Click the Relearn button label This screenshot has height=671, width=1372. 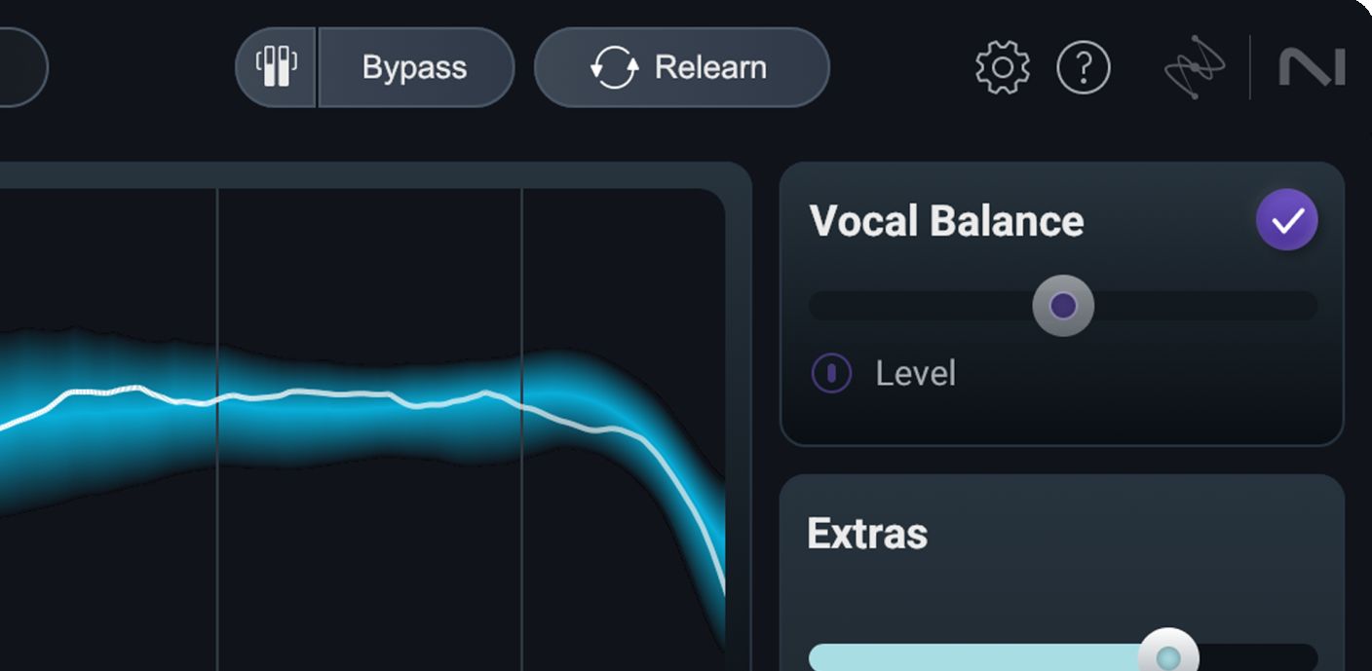pos(710,67)
